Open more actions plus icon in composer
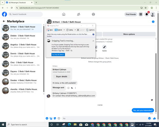This screenshot has height=127, width=159. coord(47,118)
